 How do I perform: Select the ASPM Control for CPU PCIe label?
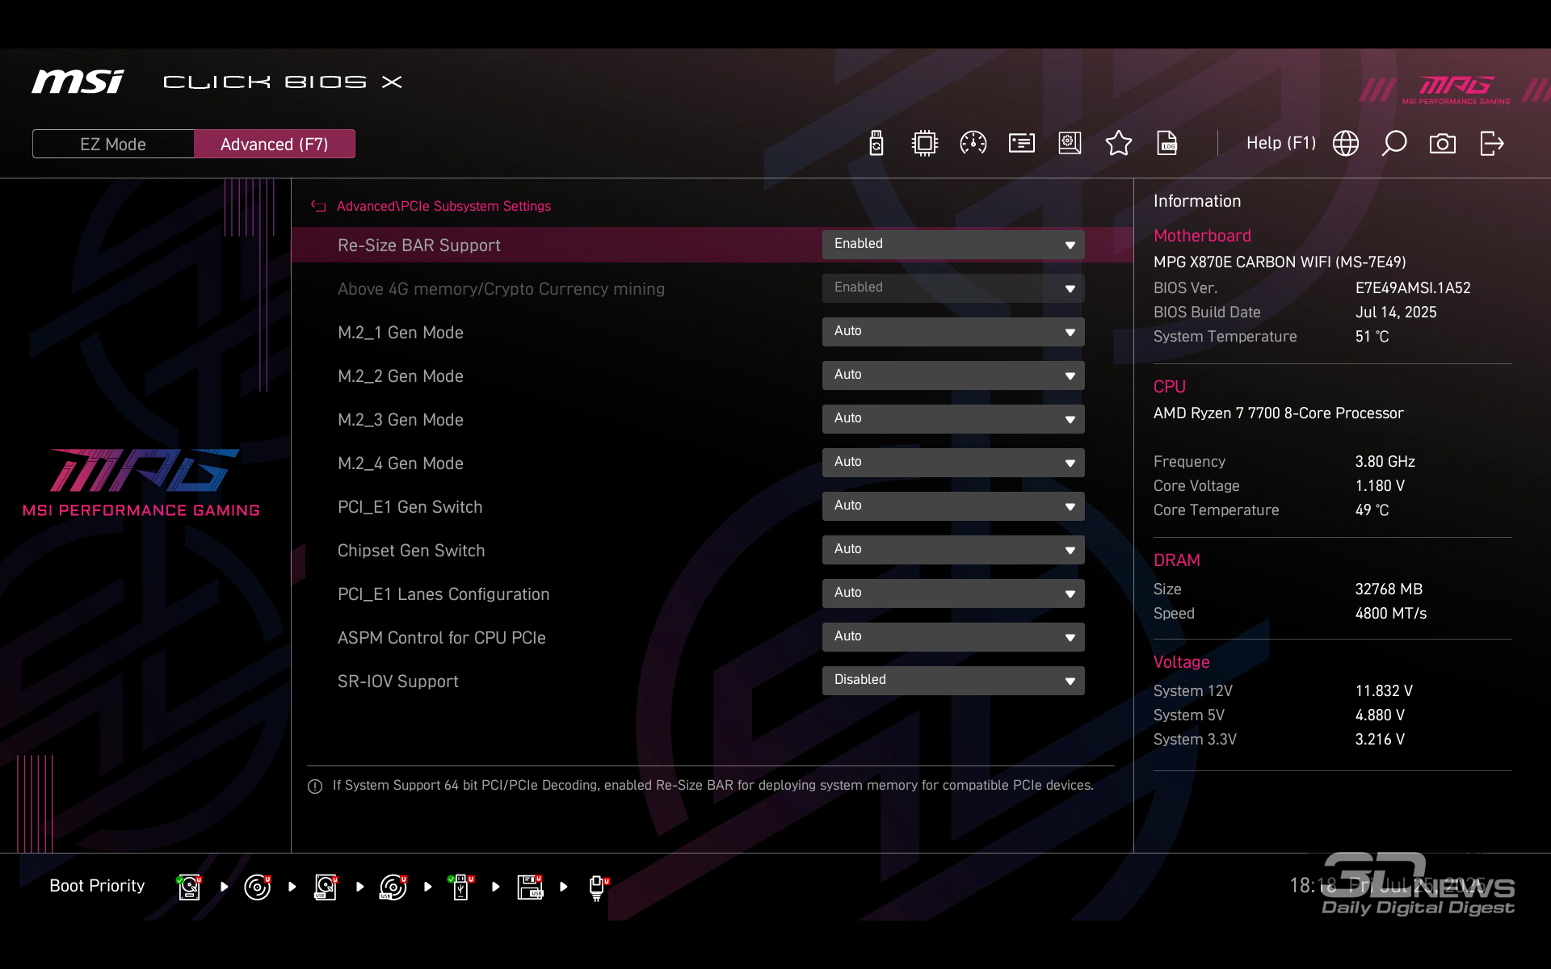pos(441,638)
